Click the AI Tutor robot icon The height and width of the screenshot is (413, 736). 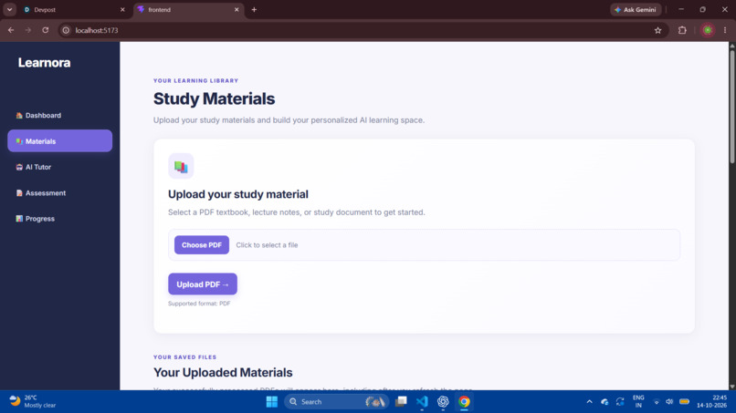pyautogui.click(x=19, y=167)
